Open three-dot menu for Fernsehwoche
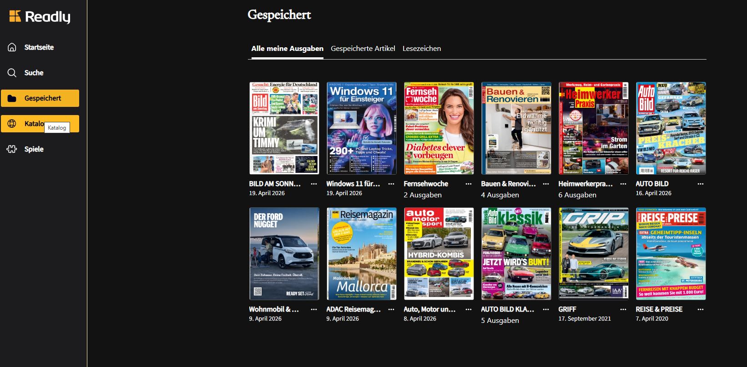 [x=469, y=184]
